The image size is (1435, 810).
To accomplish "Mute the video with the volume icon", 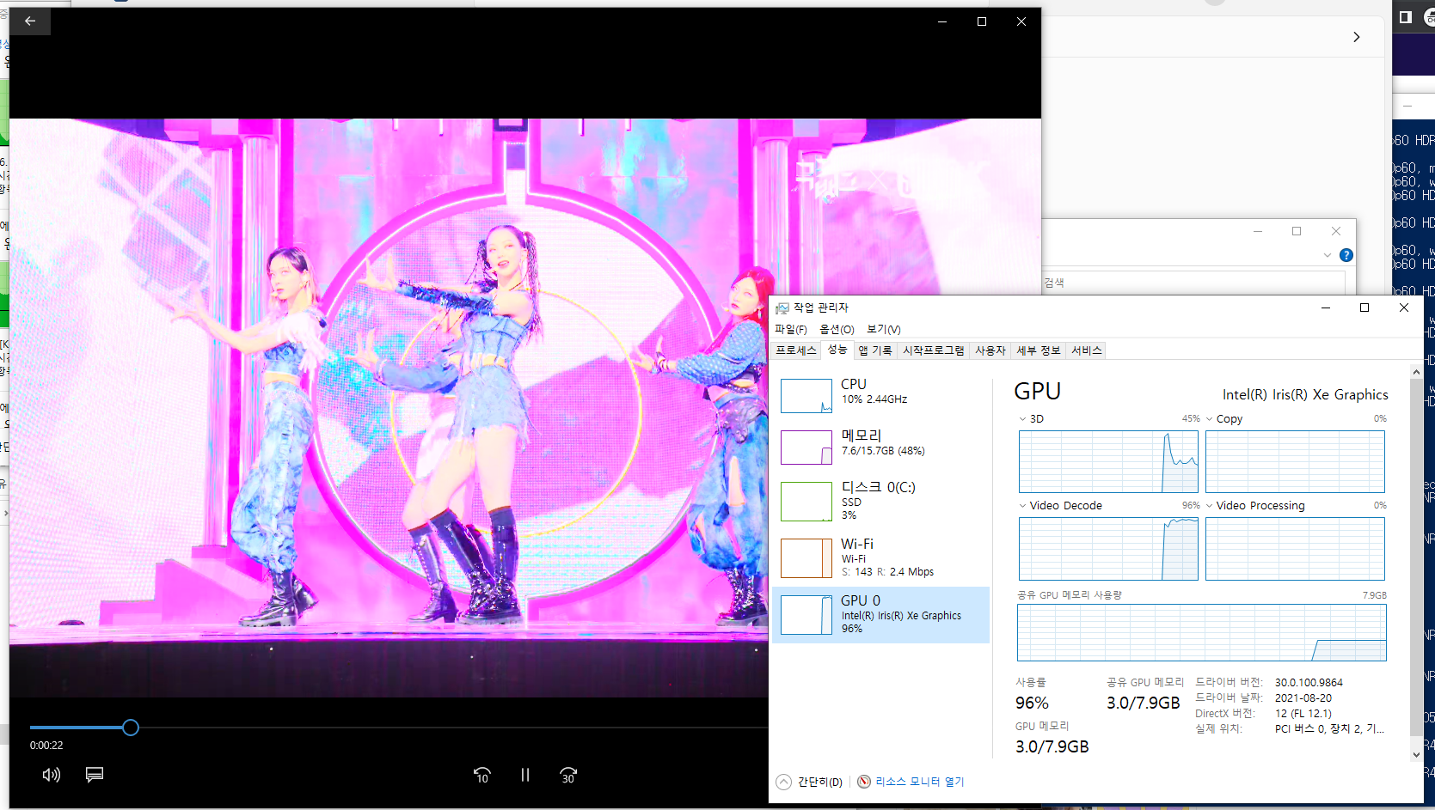I will 52,775.
